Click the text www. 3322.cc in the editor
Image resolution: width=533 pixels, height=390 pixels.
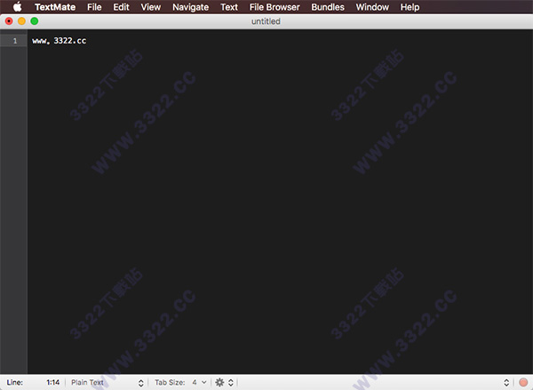coord(60,41)
